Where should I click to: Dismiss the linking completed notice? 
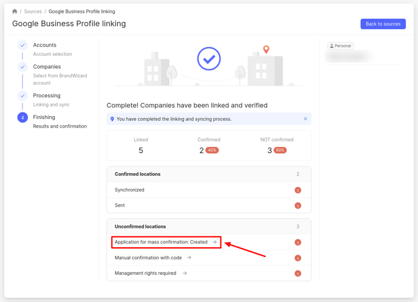[x=305, y=118]
